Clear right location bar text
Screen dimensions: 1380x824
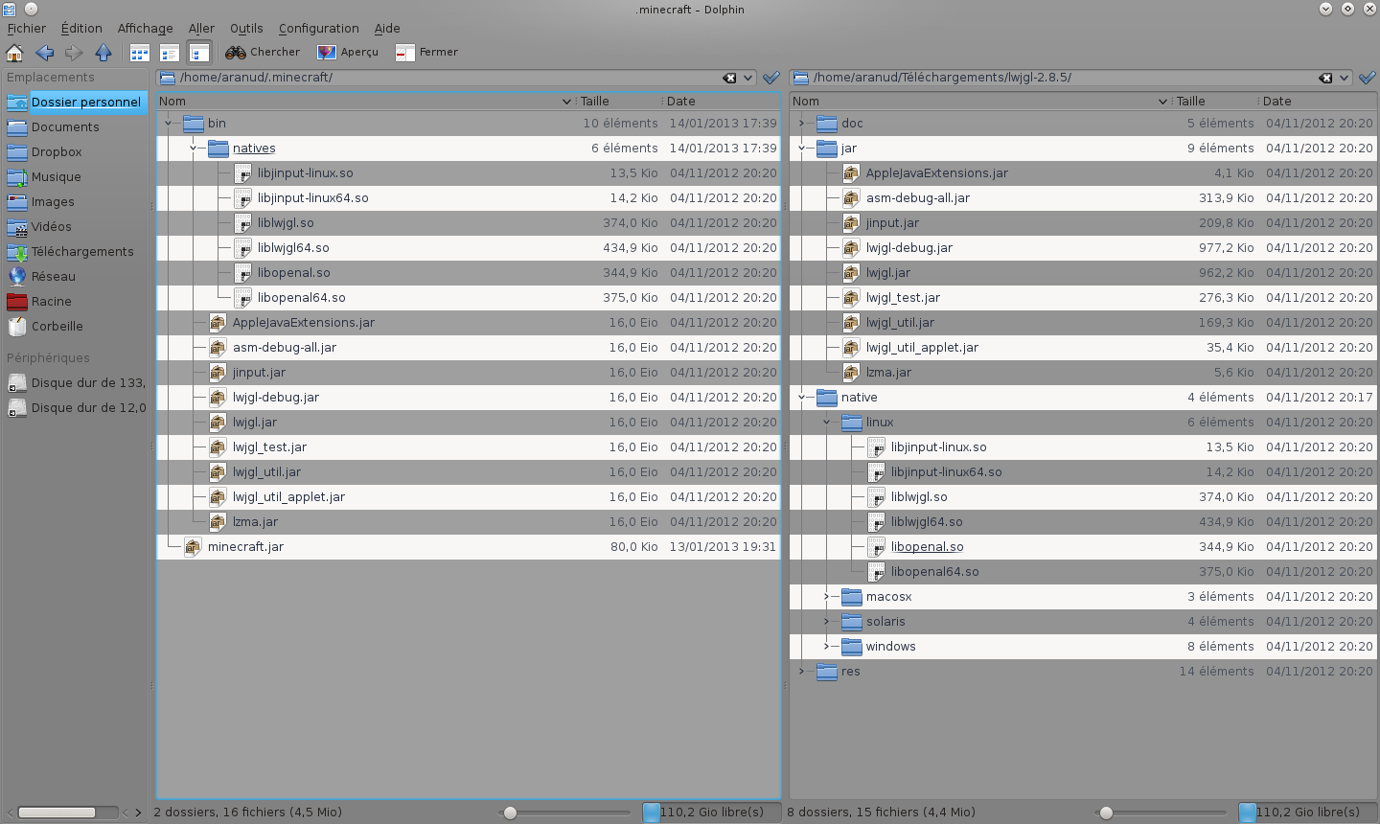pyautogui.click(x=1325, y=78)
